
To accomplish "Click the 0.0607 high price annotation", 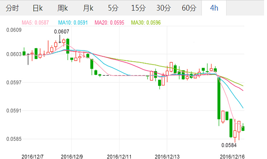I will [x=61, y=31].
